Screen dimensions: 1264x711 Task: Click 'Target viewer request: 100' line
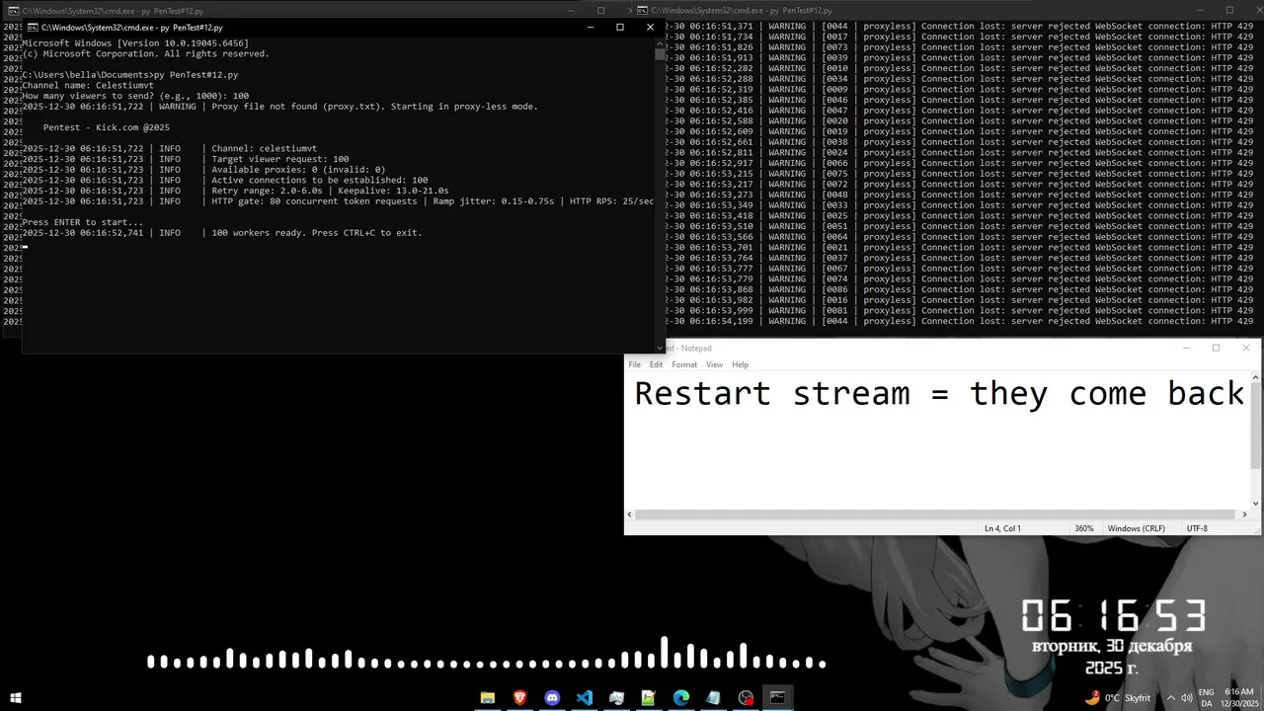coord(186,159)
